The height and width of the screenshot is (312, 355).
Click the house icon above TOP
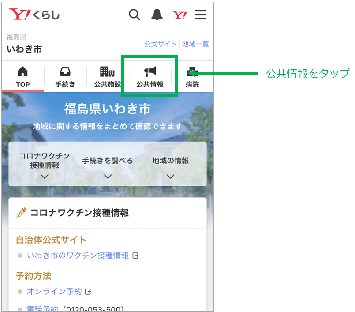[x=22, y=71]
